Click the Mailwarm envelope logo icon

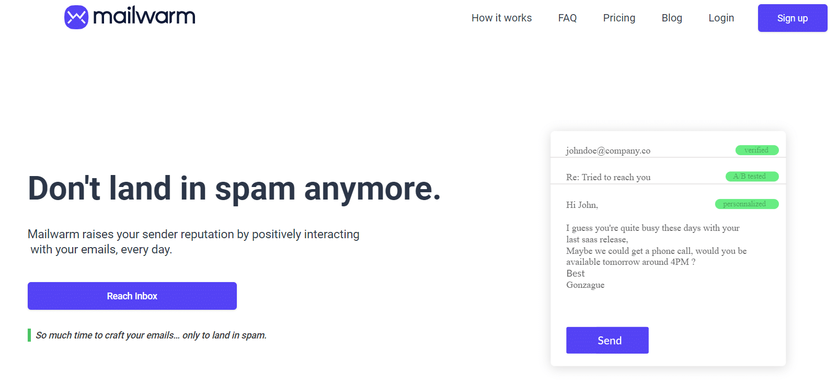[76, 17]
